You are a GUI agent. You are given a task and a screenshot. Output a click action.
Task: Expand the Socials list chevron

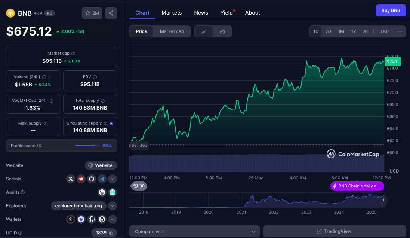[x=112, y=179]
